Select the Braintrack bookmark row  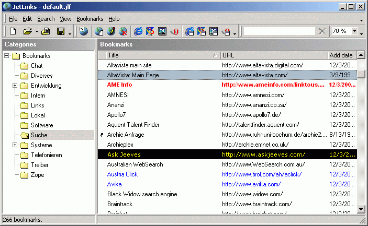click(227, 204)
